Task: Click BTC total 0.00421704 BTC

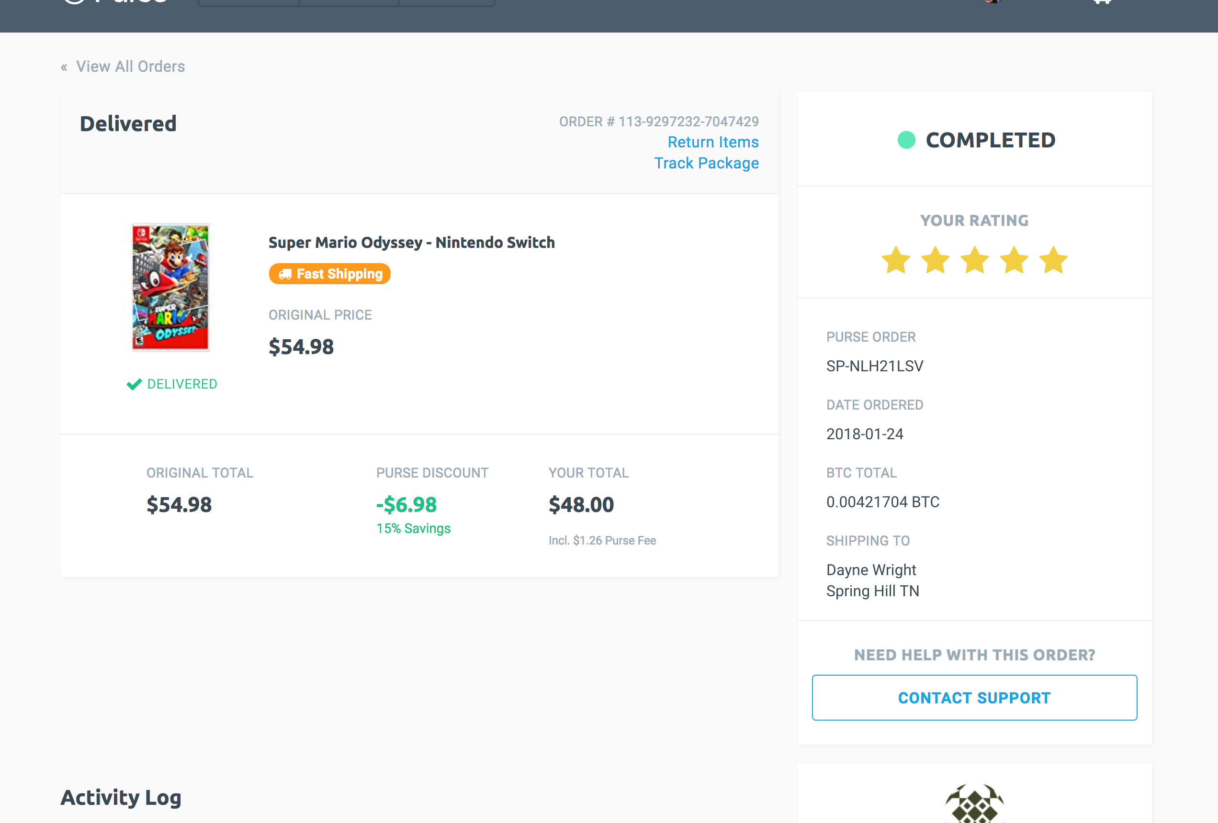Action: pos(882,502)
